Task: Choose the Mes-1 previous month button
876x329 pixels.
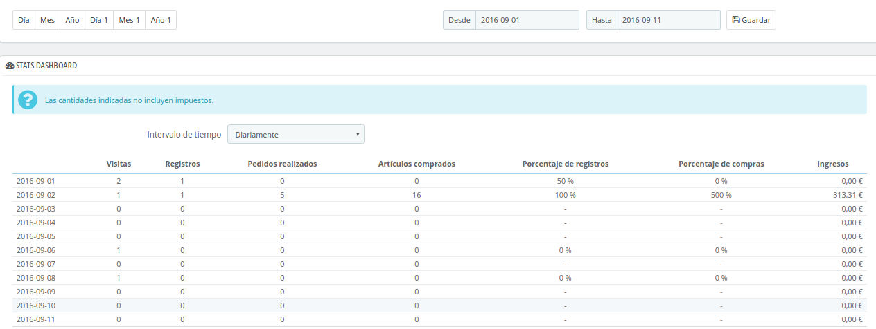Action: tap(129, 20)
